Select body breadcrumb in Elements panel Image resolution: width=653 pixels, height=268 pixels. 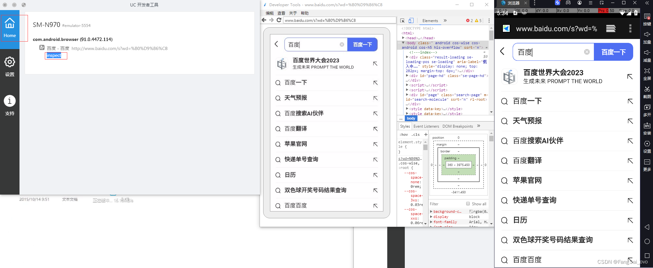click(411, 118)
